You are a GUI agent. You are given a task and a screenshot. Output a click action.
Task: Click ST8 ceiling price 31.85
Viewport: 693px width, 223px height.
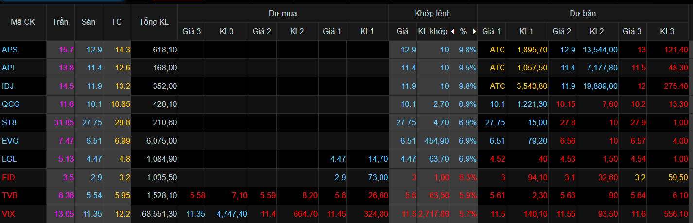click(x=64, y=122)
